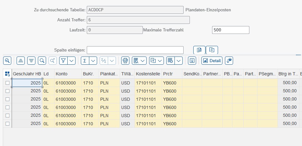
Task: Click the Information icon in the toolbar
Action: tap(192, 61)
